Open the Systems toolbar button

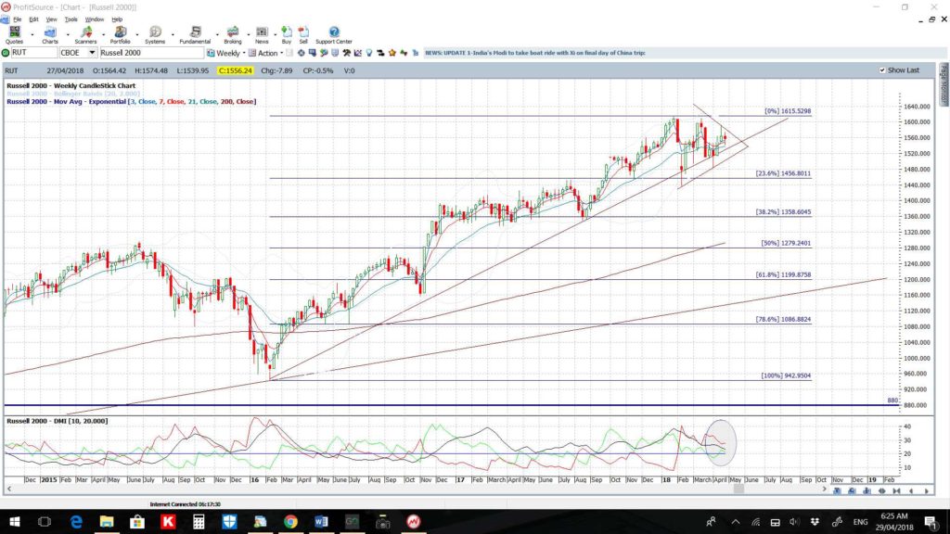coord(155,35)
